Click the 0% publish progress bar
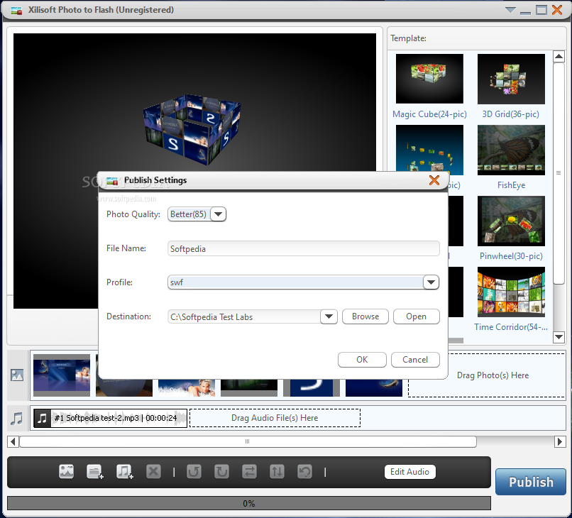The image size is (572, 518). click(x=249, y=503)
